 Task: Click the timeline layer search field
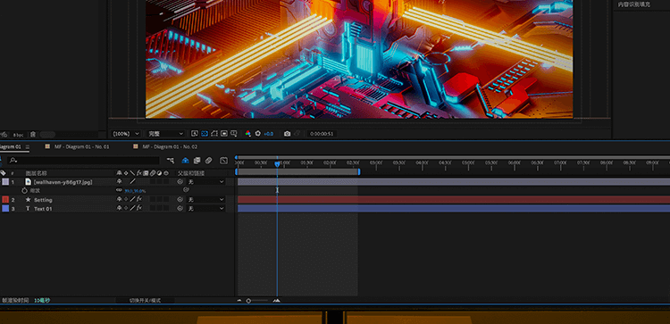pos(85,161)
